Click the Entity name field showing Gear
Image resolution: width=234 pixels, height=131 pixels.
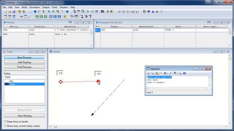point(24,77)
